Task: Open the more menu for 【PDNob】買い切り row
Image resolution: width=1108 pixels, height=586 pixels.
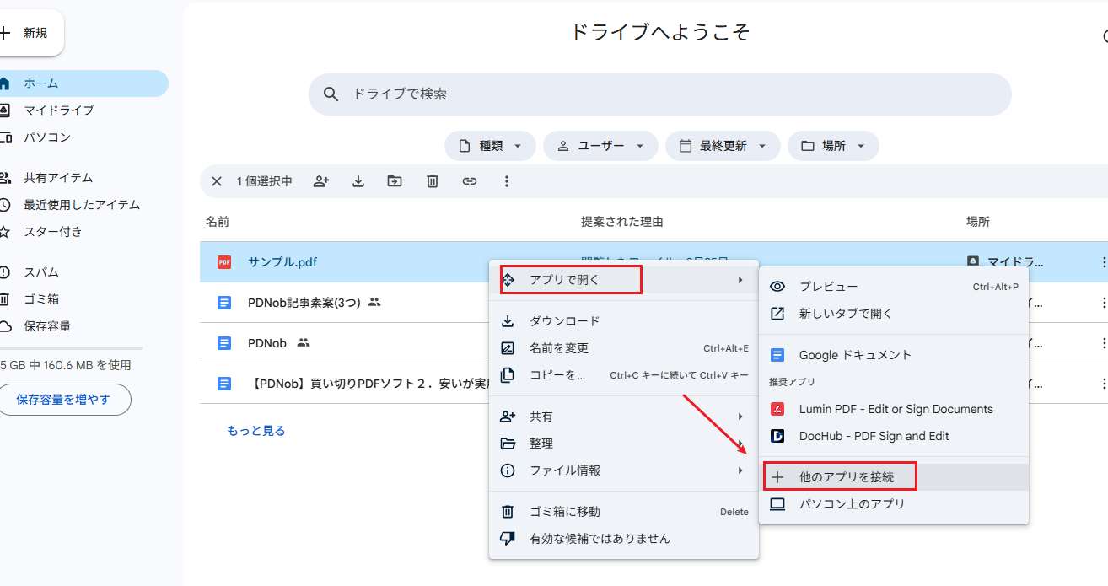Action: click(x=1103, y=384)
